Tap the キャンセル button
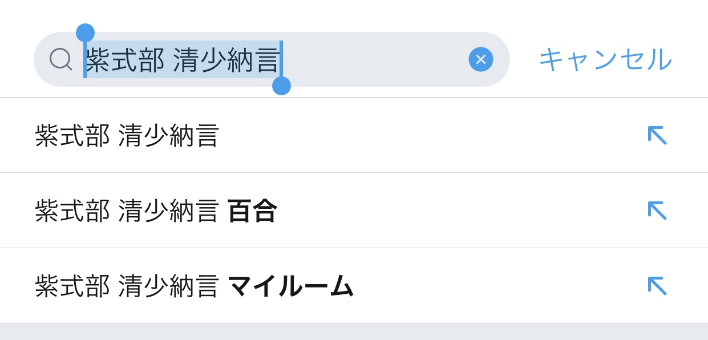The image size is (708, 340). click(605, 59)
